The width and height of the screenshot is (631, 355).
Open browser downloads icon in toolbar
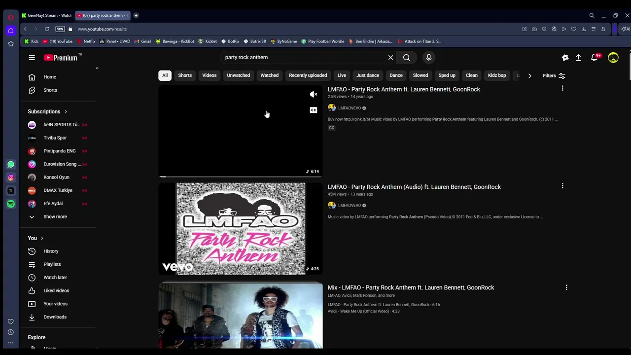point(584,29)
